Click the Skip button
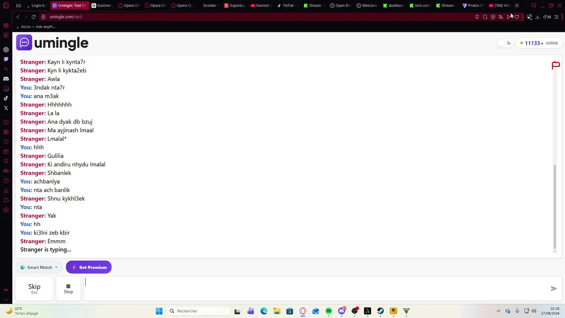The height and width of the screenshot is (318, 565). (34, 288)
